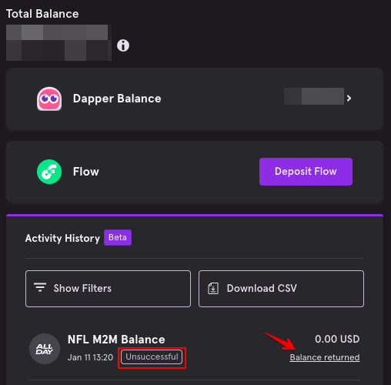Viewport: 391px width, 385px height.
Task: Click the Jan 11 13:20 timestamp
Action: click(x=90, y=357)
